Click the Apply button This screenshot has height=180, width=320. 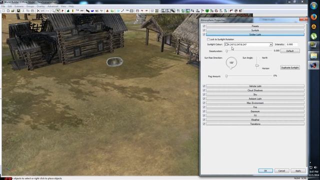pyautogui.click(x=298, y=171)
